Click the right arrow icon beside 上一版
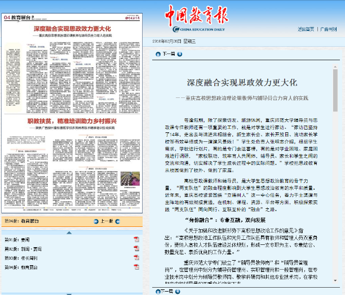This screenshot has height=295, width=345. 117,221
